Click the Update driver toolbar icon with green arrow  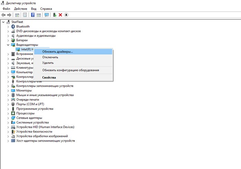point(54,15)
